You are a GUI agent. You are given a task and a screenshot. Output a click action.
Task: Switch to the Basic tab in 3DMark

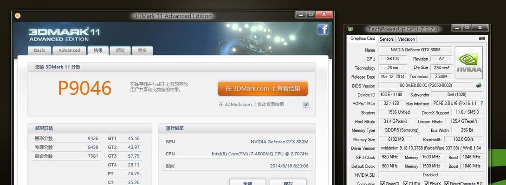40,50
